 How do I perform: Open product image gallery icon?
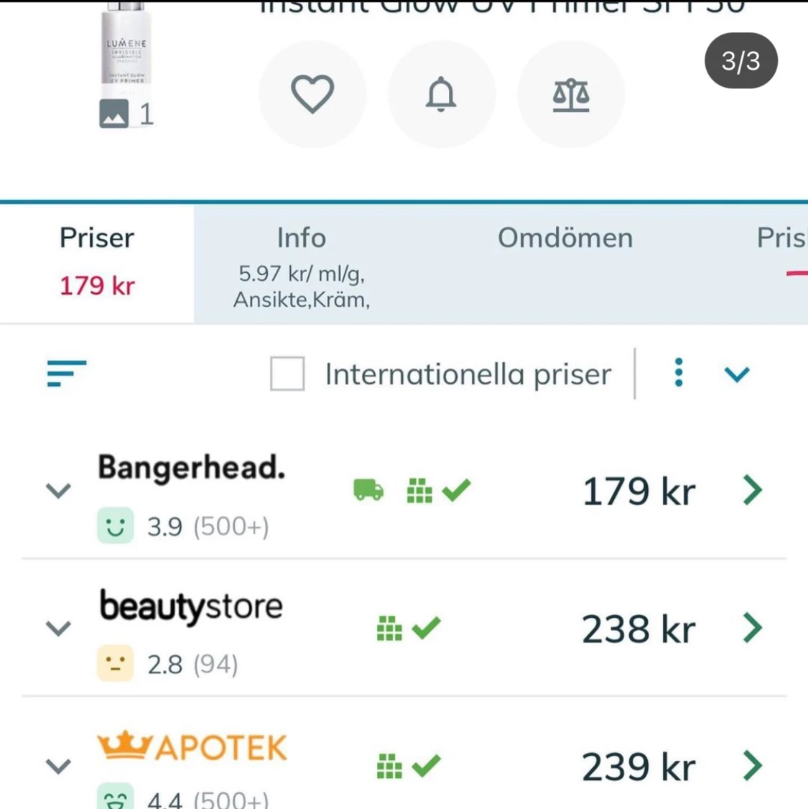tap(115, 114)
